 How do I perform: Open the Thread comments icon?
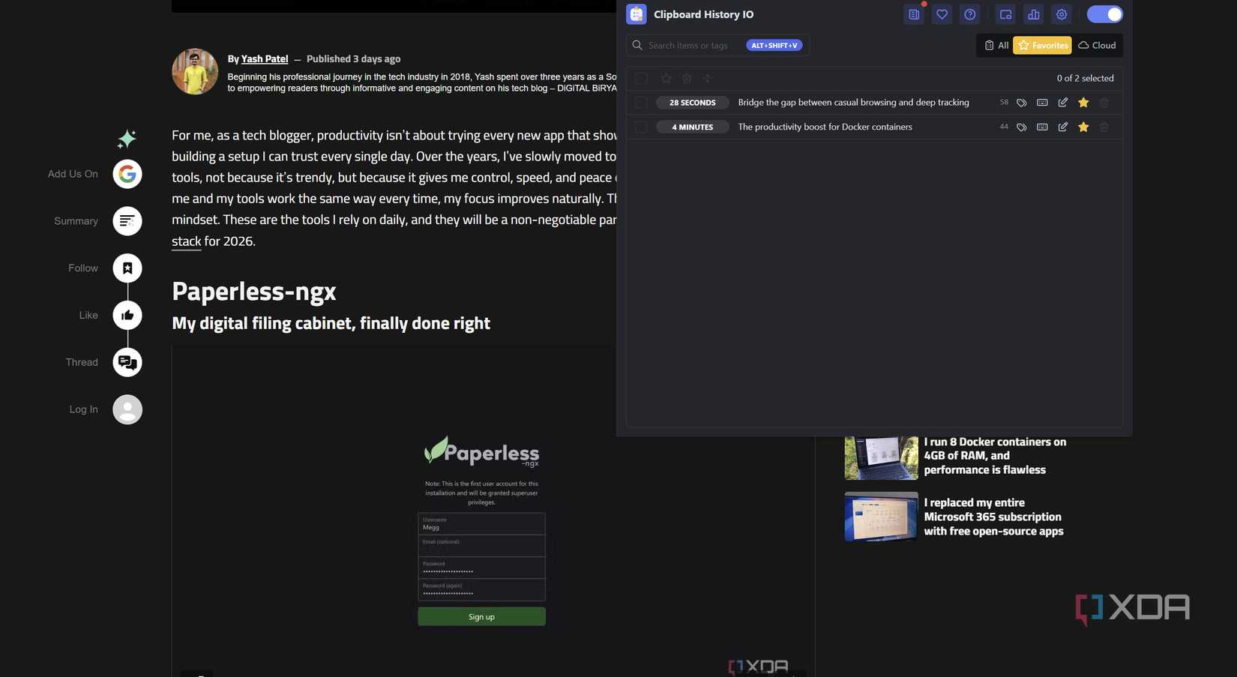tap(127, 362)
